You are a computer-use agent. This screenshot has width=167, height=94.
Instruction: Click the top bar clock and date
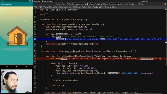pos(145,1)
